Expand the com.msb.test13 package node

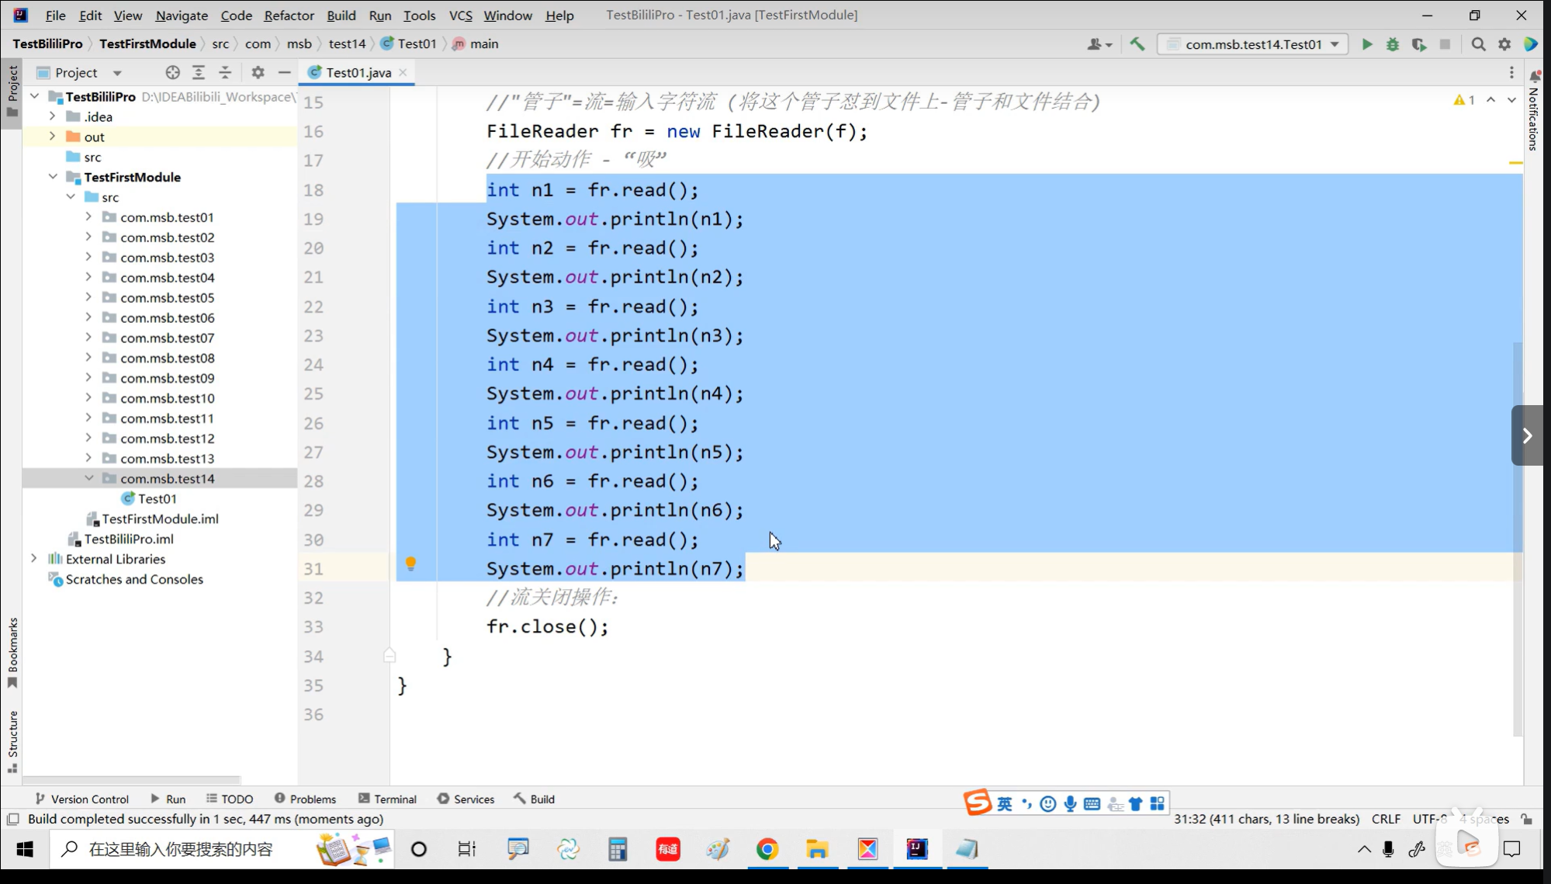click(x=88, y=458)
